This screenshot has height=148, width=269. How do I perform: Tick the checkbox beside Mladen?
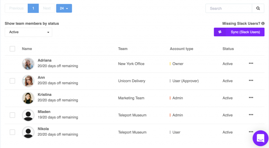[12, 115]
